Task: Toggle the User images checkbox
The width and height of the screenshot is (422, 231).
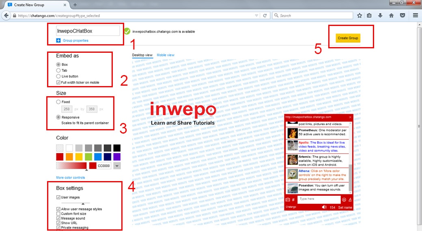Action: point(58,197)
